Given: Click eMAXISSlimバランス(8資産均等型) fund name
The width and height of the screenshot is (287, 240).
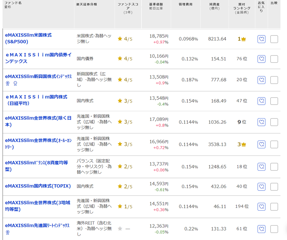Looking at the screenshot, I should (x=36, y=166).
